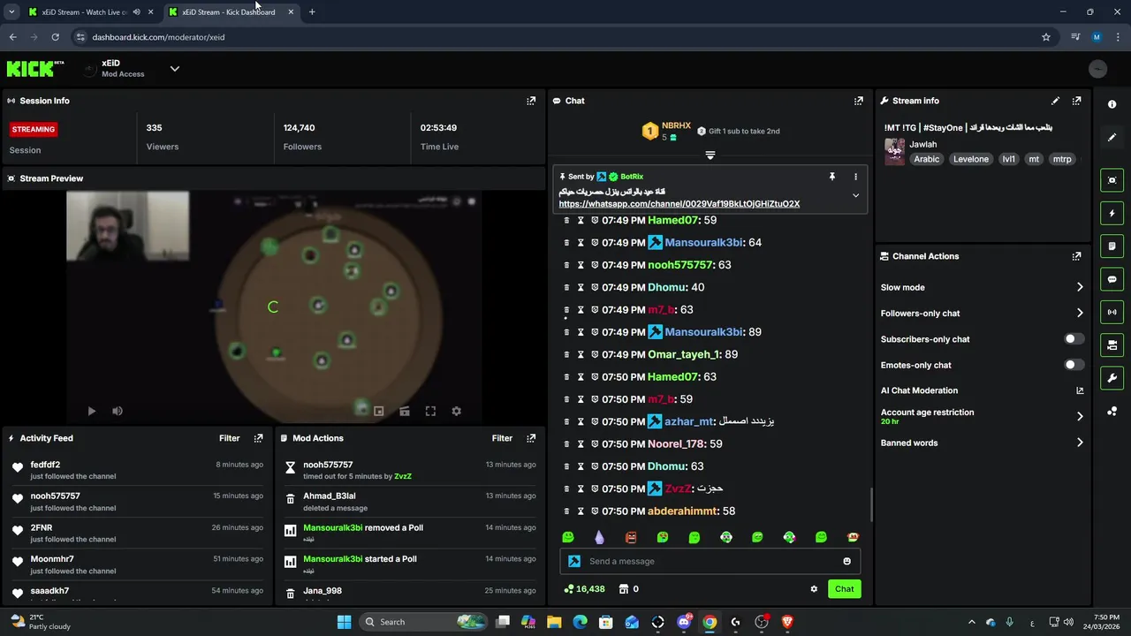Pop out the Stream info panel

[x=1076, y=101]
